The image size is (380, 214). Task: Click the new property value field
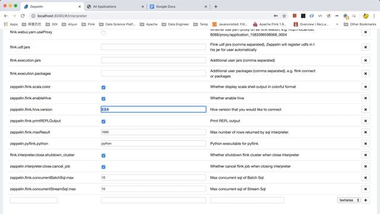[x=153, y=200]
